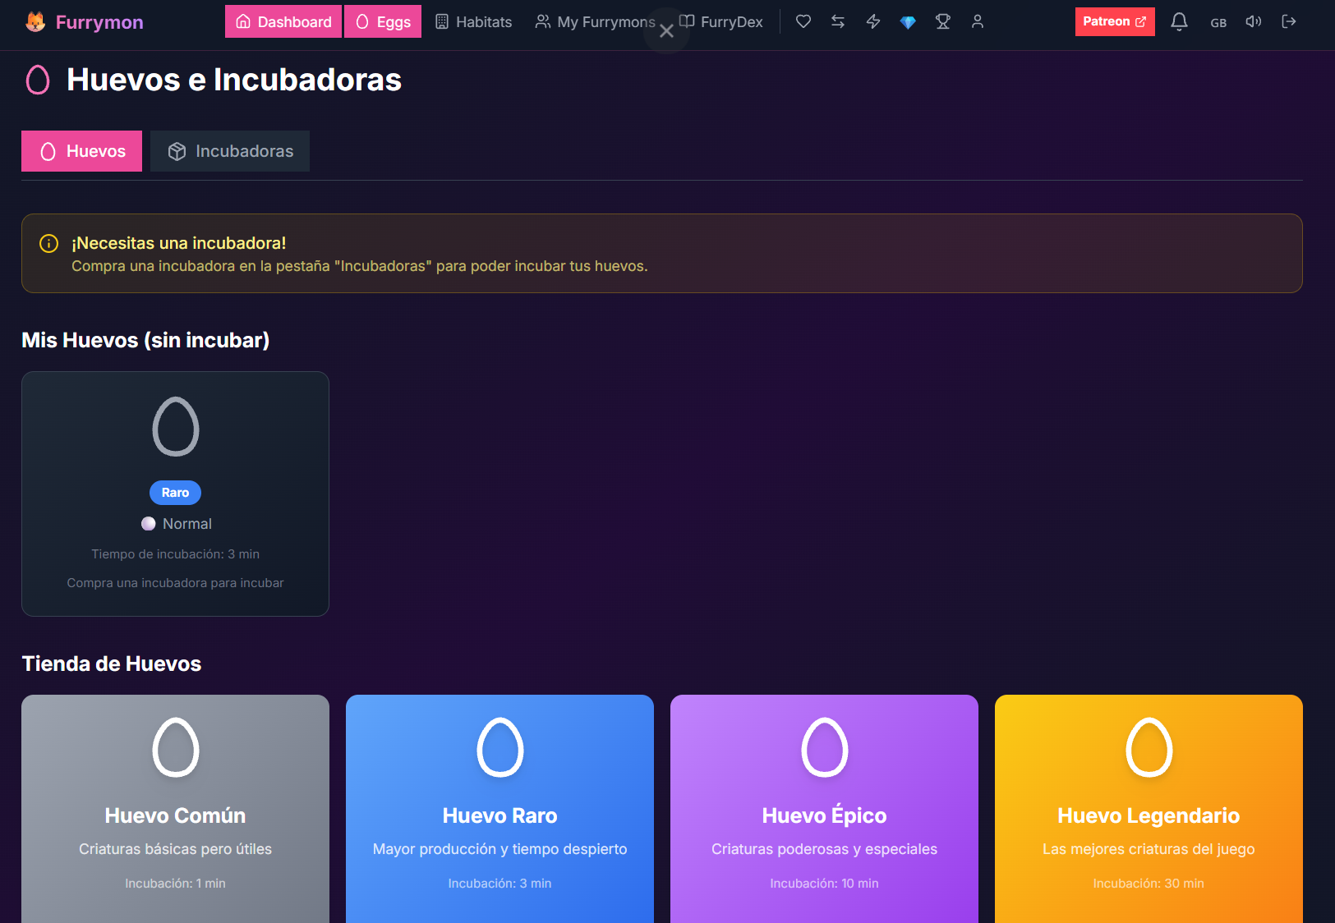Viewport: 1335px width, 923px height.
Task: Toggle sound with the speaker icon
Action: pos(1254,21)
